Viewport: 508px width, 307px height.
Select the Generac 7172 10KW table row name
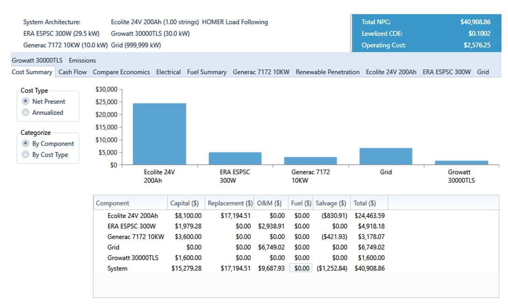pyautogui.click(x=136, y=237)
